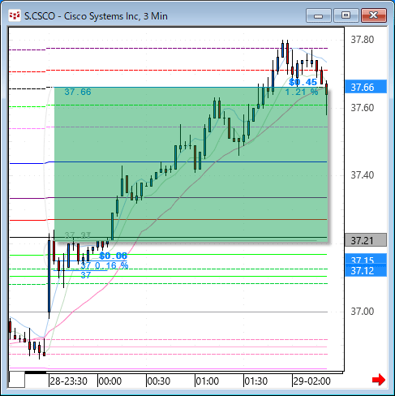Maximize the Cisco chart window
This screenshot has width=395, height=396.
pyautogui.click(x=346, y=15)
